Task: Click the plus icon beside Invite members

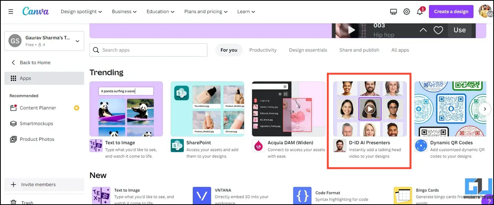Action: tap(13, 185)
